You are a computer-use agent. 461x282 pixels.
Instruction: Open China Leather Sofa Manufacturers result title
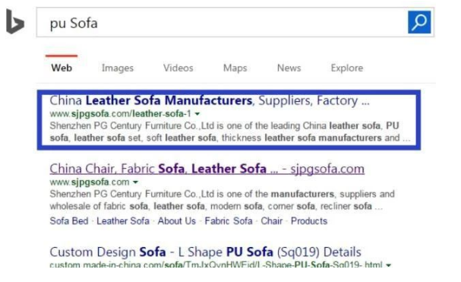click(210, 100)
